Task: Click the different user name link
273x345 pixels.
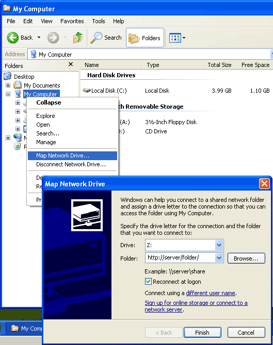Action: pyautogui.click(x=211, y=293)
